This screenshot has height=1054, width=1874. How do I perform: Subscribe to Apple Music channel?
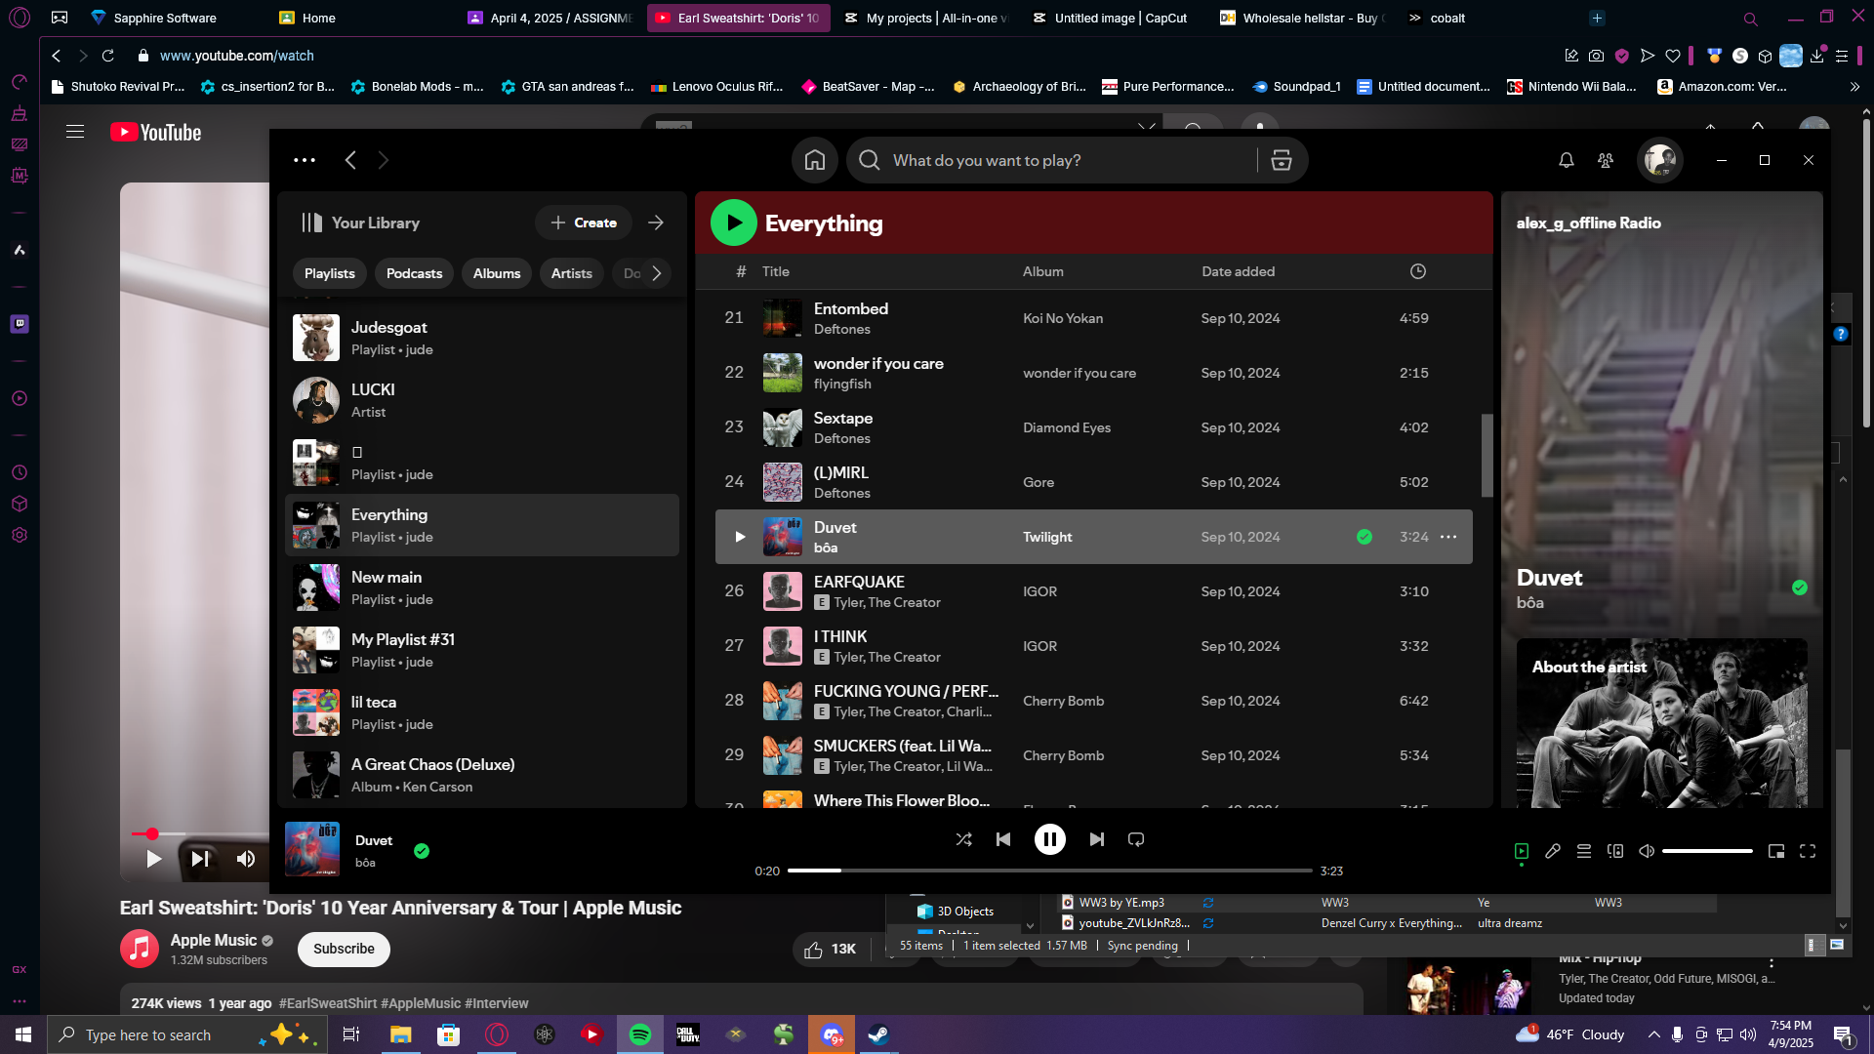344,949
